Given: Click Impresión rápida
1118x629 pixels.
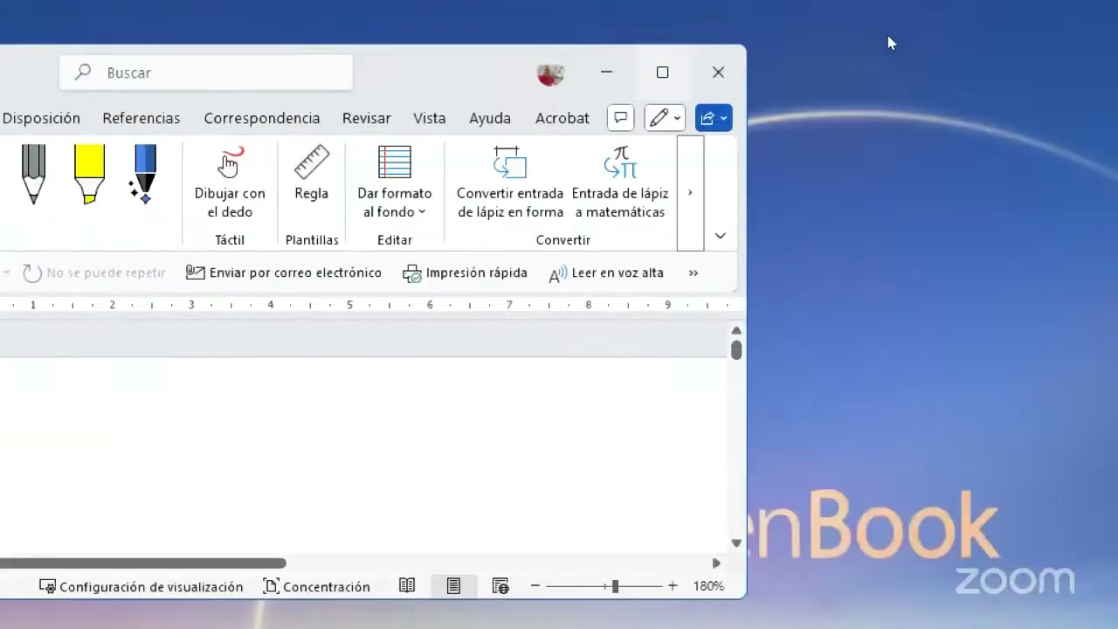Looking at the screenshot, I should coord(465,273).
